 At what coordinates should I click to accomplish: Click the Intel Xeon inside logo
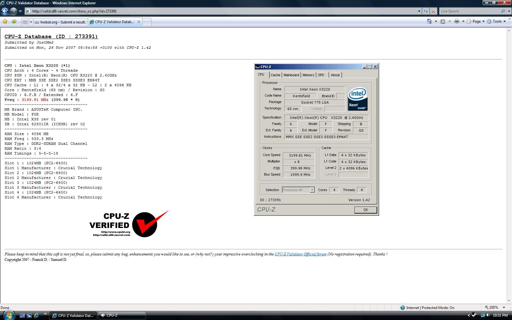coord(357,99)
